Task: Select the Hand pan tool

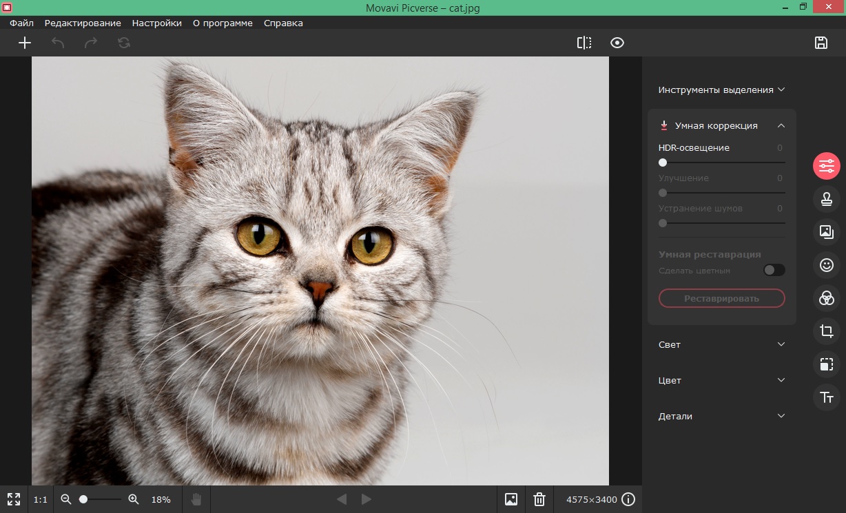Action: pos(196,499)
